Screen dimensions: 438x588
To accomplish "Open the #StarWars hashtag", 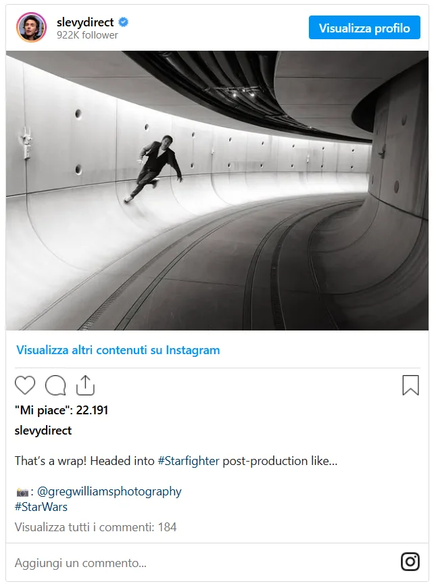I will [x=41, y=507].
